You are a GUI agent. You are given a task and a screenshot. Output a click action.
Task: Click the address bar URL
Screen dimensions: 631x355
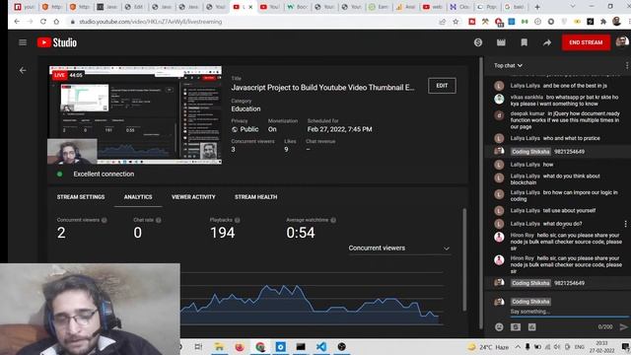[151, 22]
